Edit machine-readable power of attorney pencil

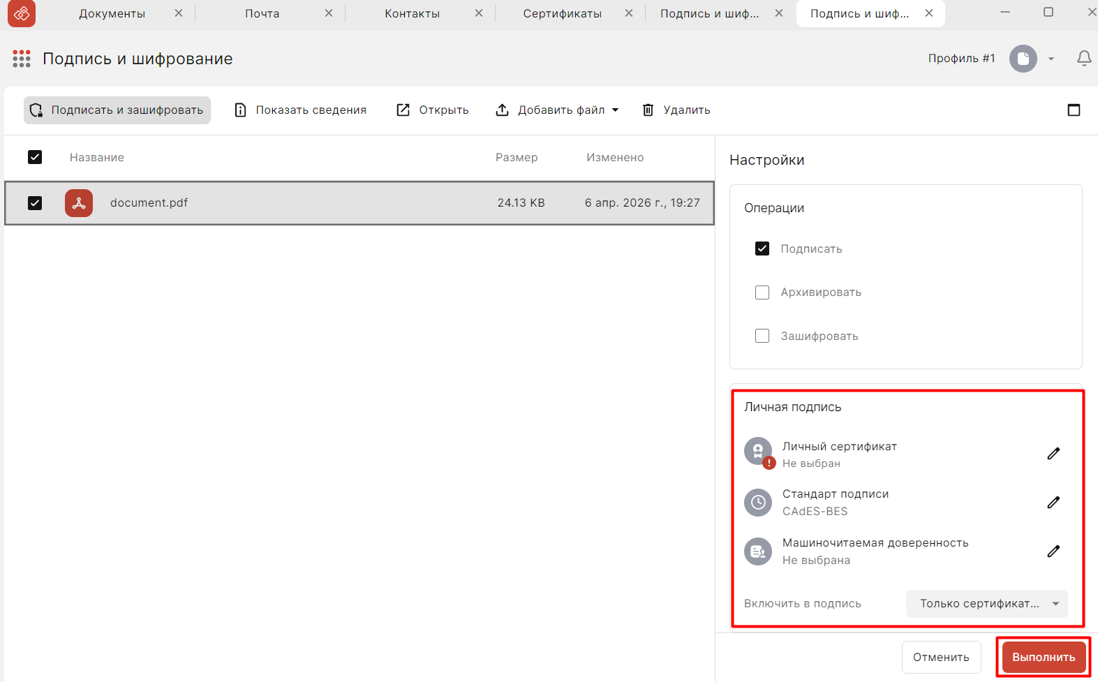[x=1053, y=551]
